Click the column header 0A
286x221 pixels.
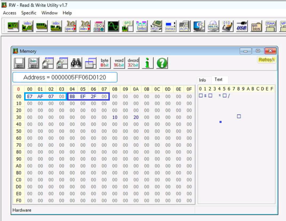point(136,89)
